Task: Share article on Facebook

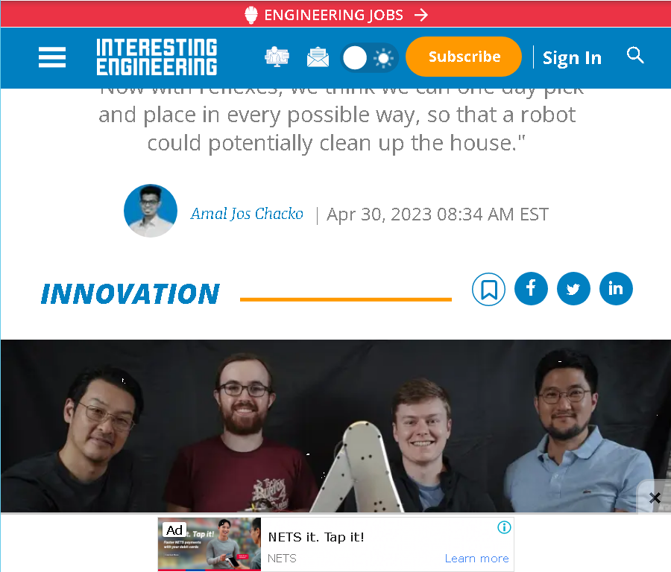Action: point(531,288)
